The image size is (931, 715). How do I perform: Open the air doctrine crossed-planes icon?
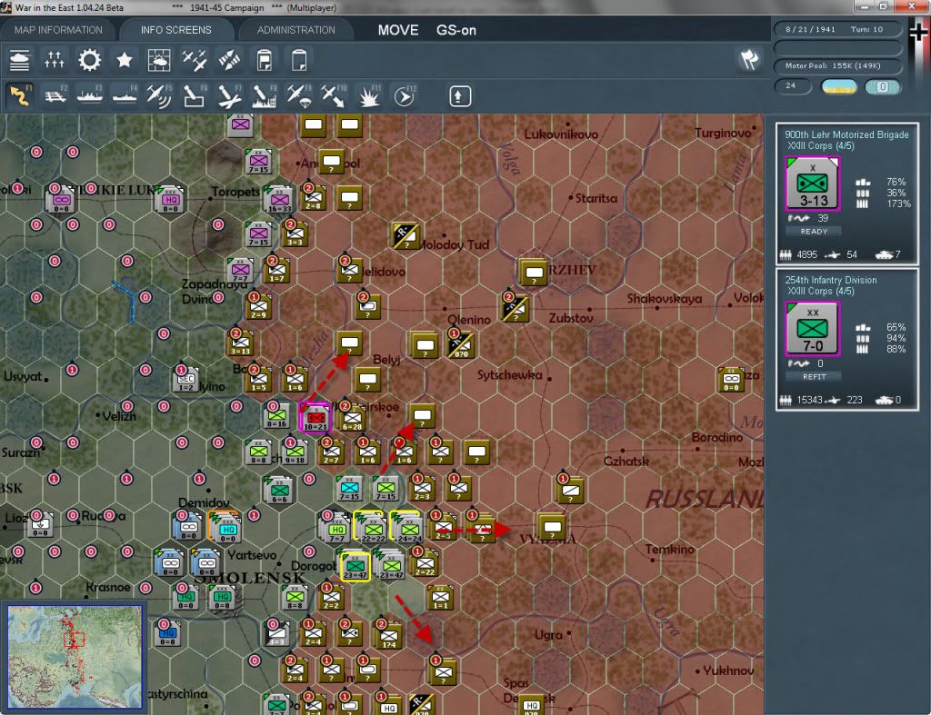pos(195,60)
